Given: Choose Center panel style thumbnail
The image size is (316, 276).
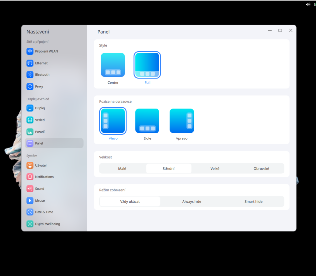Looking at the screenshot, I should click(113, 65).
